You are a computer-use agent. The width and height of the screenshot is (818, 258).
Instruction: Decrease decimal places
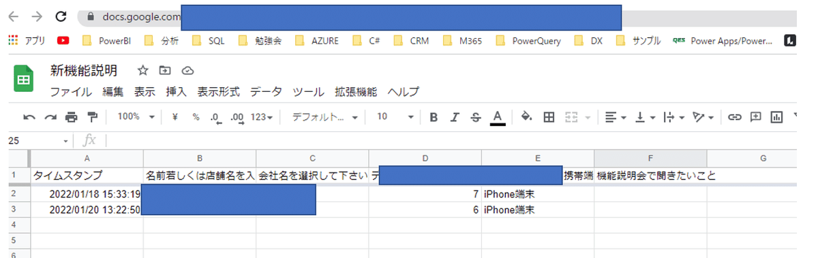[216, 118]
